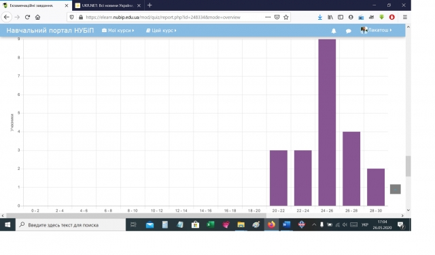Viewport: 435px width, 255px height.
Task: Click the 28 - 30 bar in chart
Action: pyautogui.click(x=376, y=187)
